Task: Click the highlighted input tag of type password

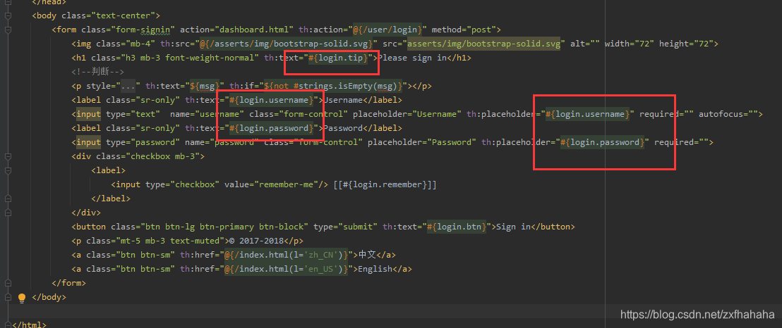Action: click(x=88, y=142)
